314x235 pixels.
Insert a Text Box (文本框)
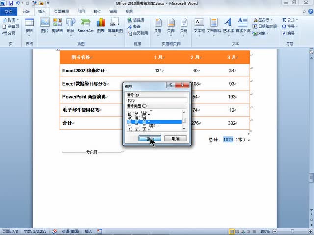(199, 27)
